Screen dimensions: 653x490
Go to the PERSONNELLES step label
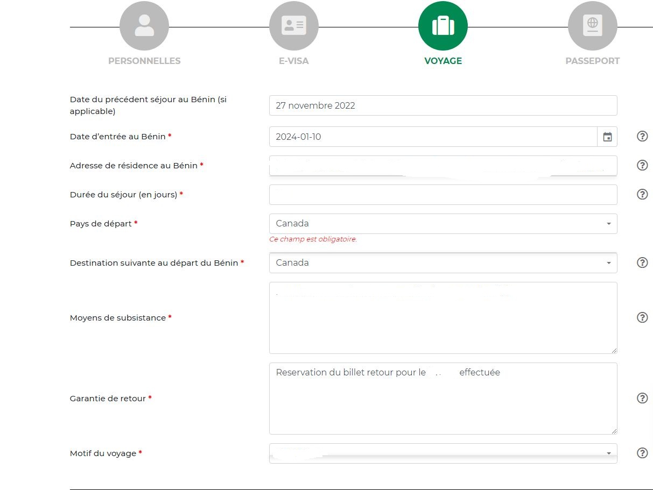pyautogui.click(x=144, y=61)
